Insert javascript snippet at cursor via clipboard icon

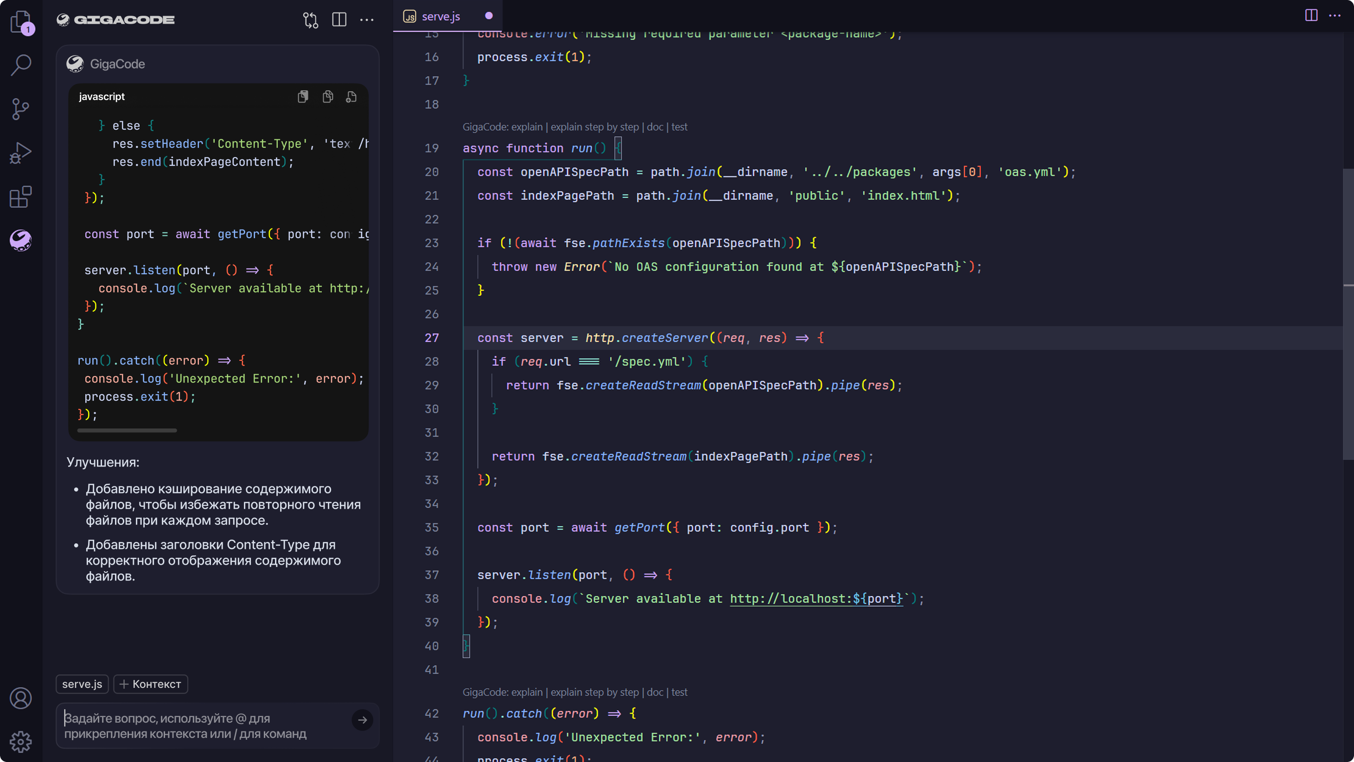(303, 97)
